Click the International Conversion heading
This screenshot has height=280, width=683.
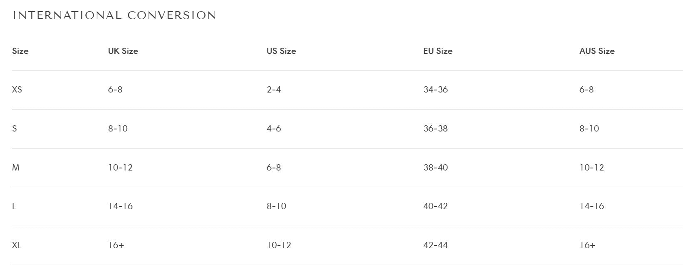[114, 16]
